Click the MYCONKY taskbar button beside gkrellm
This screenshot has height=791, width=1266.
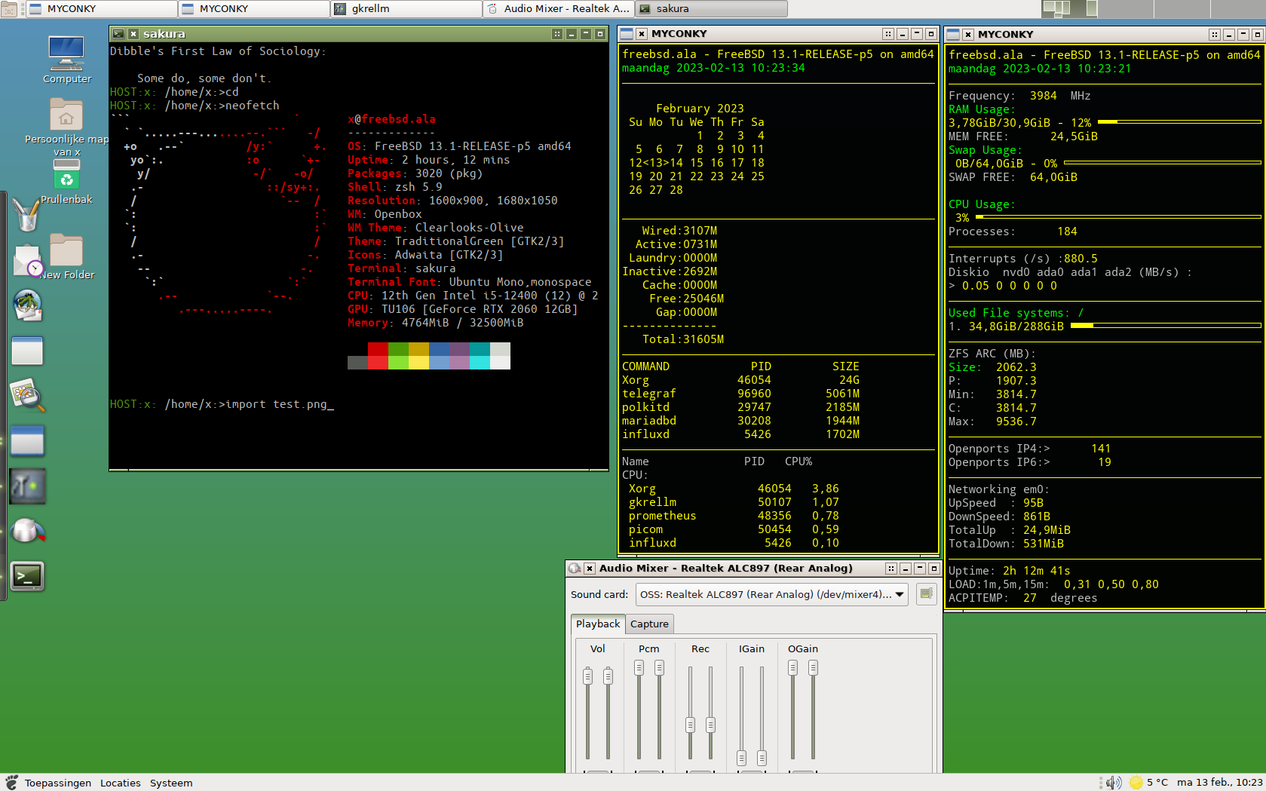coord(253,8)
